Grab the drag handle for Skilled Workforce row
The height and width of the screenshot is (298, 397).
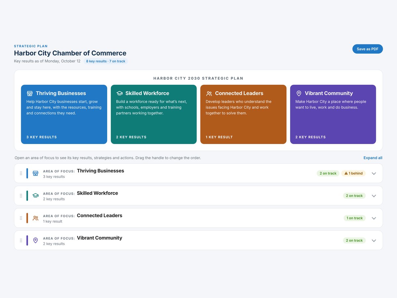(21, 196)
